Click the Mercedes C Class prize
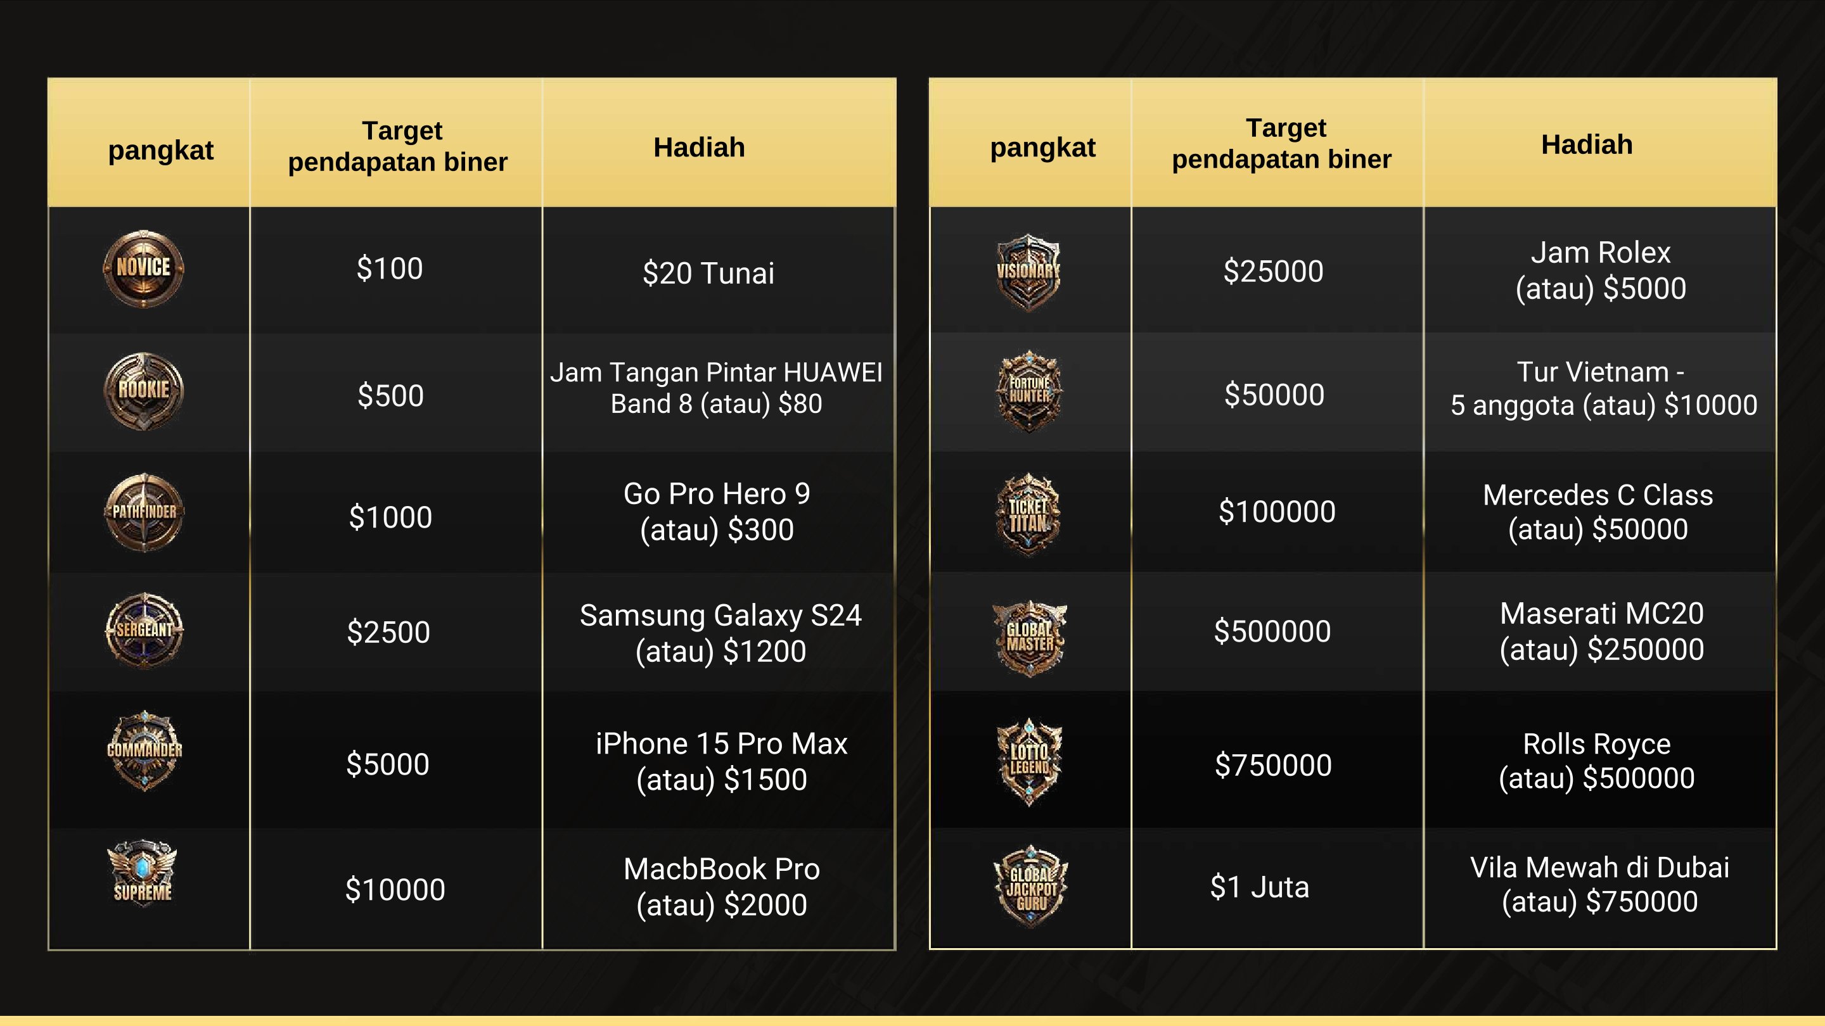 (x=1598, y=512)
